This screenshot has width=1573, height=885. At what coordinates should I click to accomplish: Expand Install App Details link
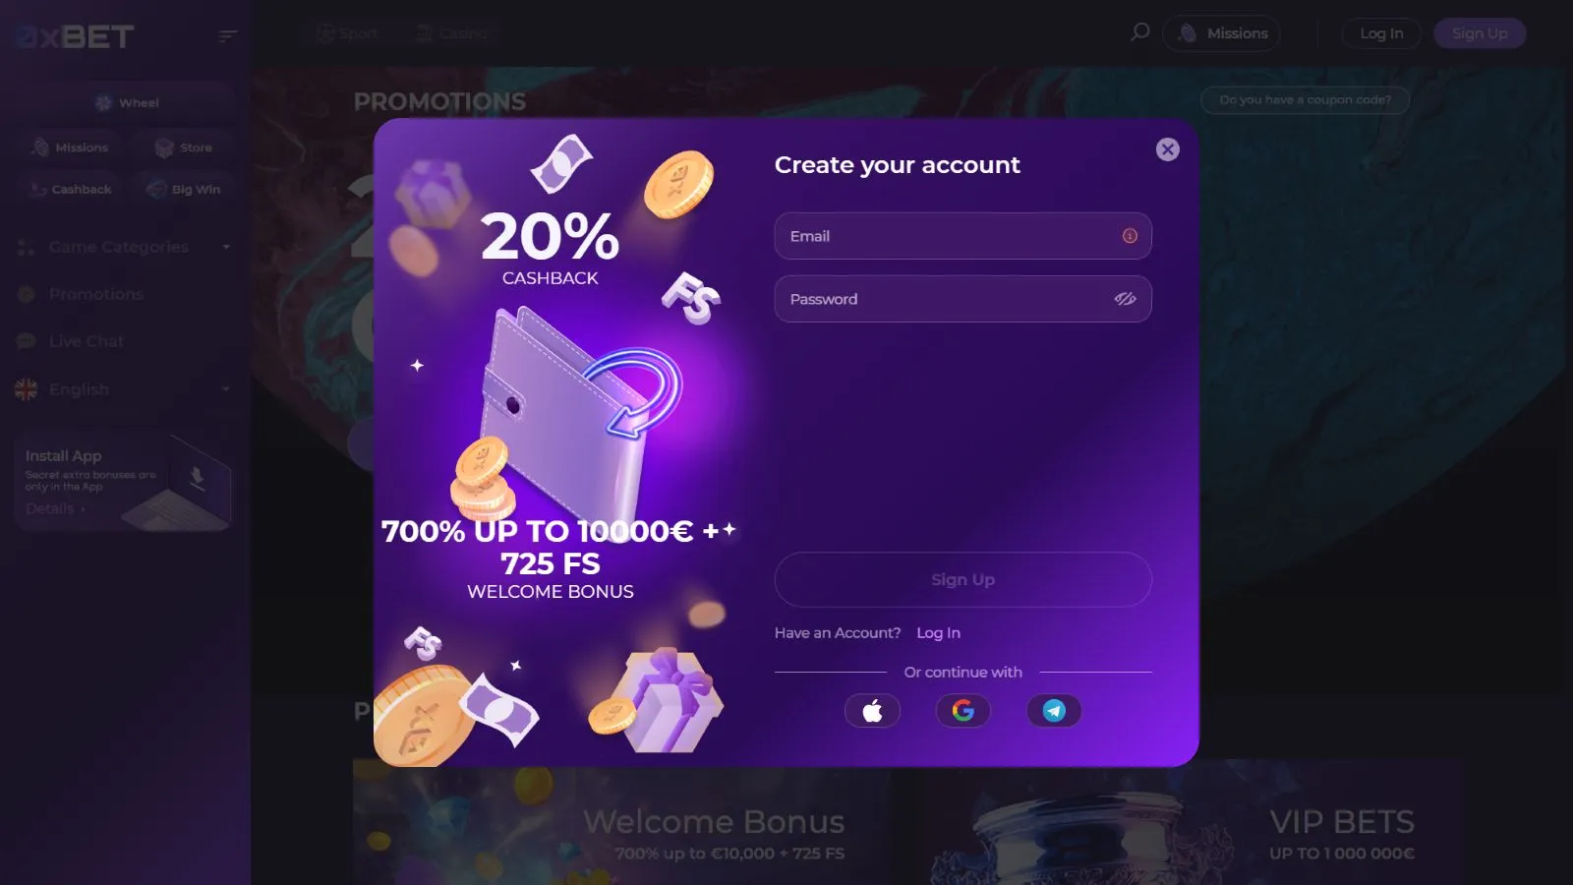pyautogui.click(x=55, y=508)
